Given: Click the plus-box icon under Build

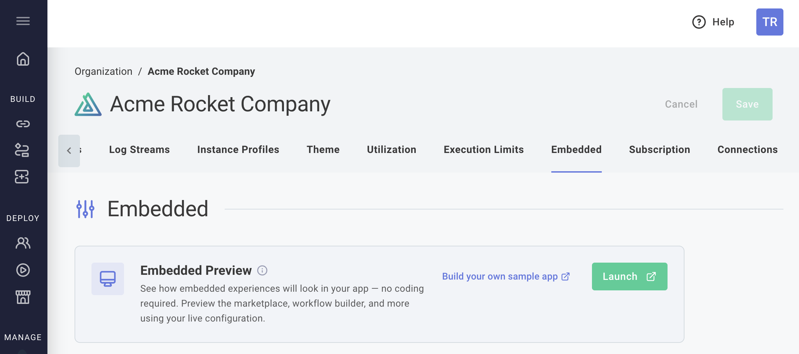Looking at the screenshot, I should (x=22, y=177).
